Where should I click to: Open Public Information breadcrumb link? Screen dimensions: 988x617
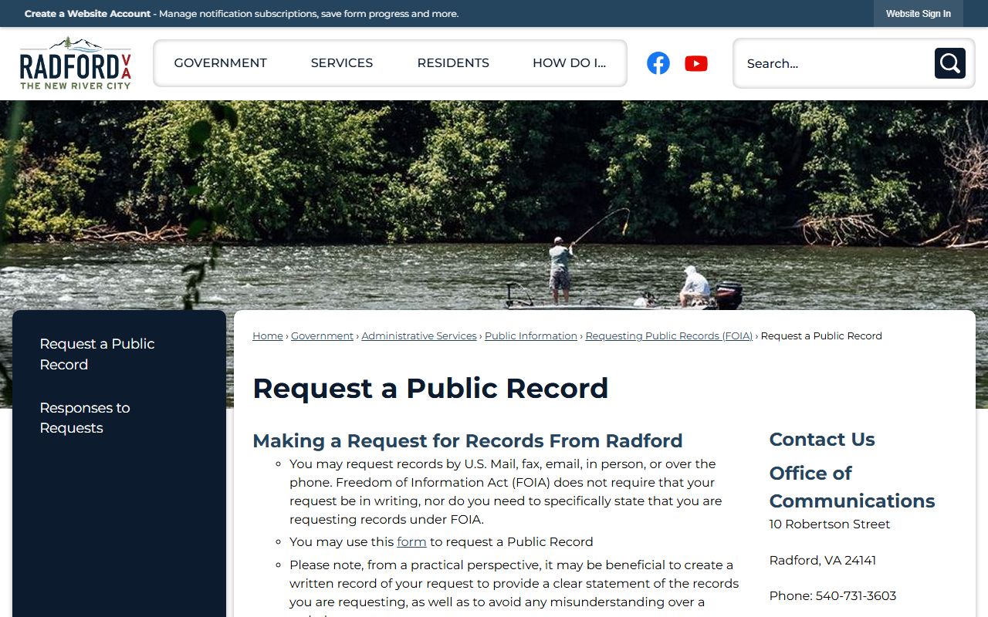tap(531, 336)
